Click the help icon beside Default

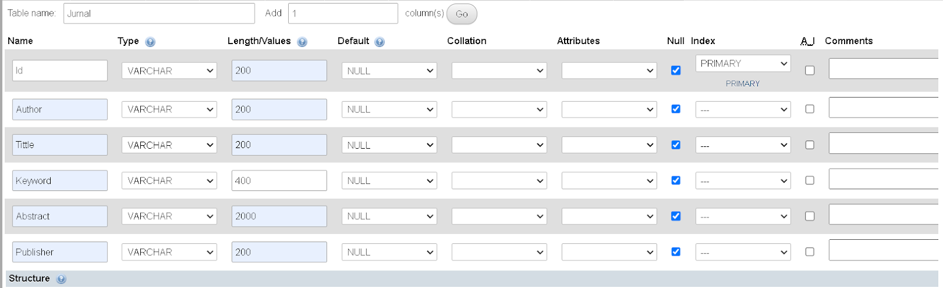pyautogui.click(x=380, y=42)
